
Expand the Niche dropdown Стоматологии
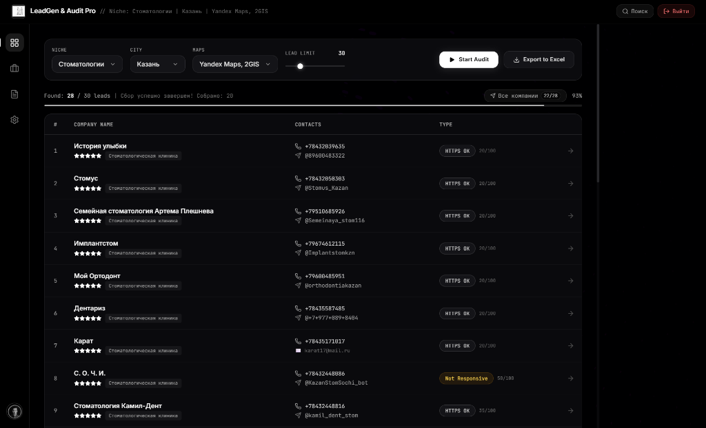[87, 64]
